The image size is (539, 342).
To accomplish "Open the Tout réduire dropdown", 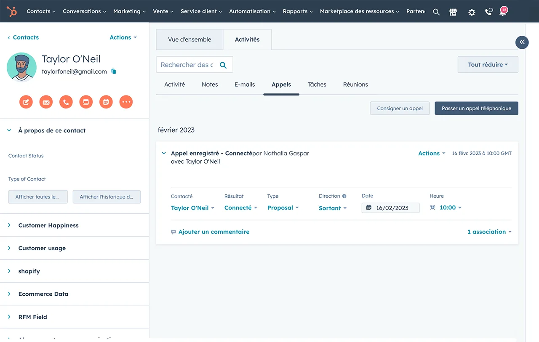I will point(488,65).
